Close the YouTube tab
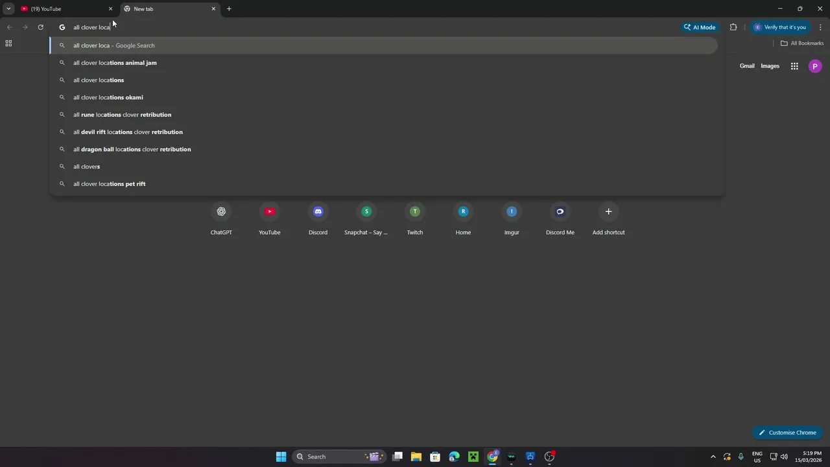The image size is (830, 467). (x=110, y=9)
